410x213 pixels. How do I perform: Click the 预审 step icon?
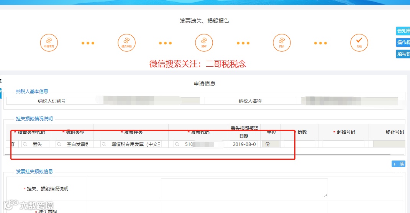[x=204, y=43]
